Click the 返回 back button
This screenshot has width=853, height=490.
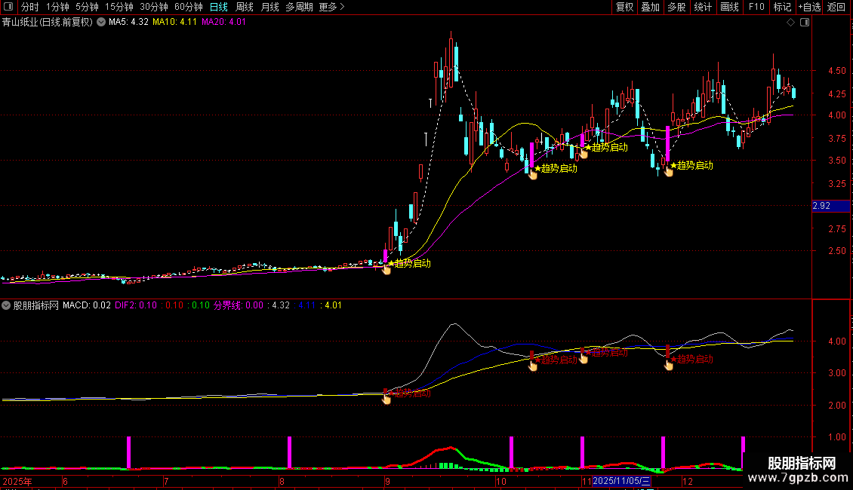tap(836, 7)
